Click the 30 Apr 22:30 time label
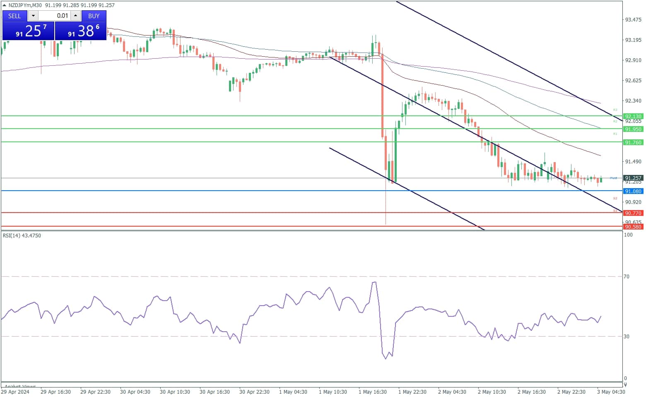646x397 pixels. 254,392
